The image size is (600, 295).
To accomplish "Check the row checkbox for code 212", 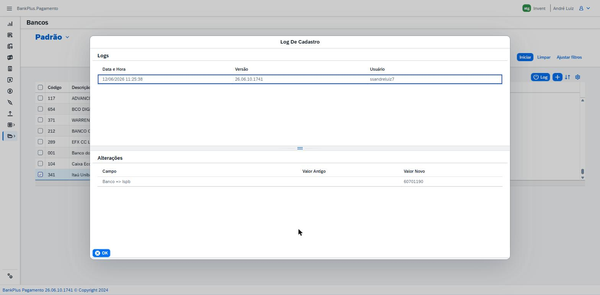I will click(x=40, y=131).
